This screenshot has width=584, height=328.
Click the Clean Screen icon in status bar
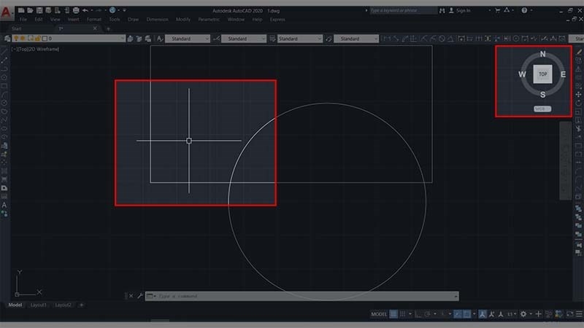(570, 314)
